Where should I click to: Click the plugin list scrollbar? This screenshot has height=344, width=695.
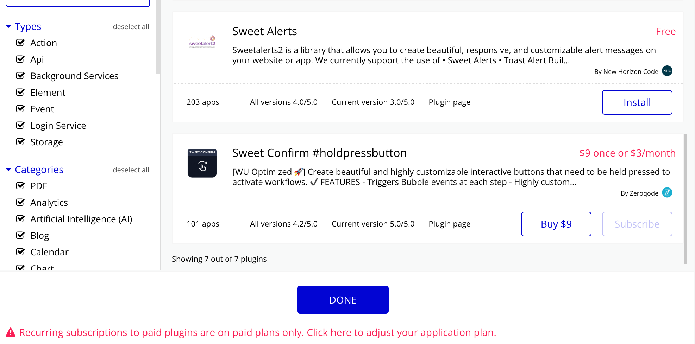click(685, 198)
